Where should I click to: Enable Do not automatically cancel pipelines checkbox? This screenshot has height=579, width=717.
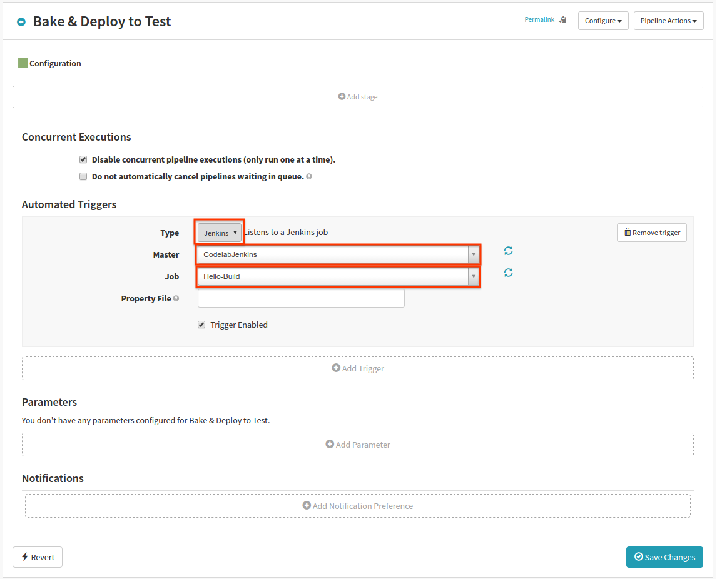(x=83, y=176)
